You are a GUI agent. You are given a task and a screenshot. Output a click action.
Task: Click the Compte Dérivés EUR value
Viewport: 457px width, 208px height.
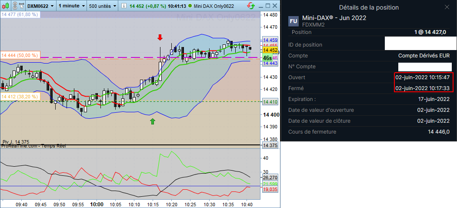click(424, 56)
